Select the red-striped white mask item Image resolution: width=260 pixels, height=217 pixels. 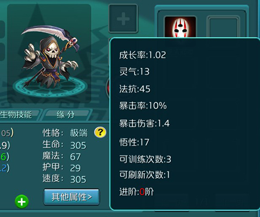point(180,27)
